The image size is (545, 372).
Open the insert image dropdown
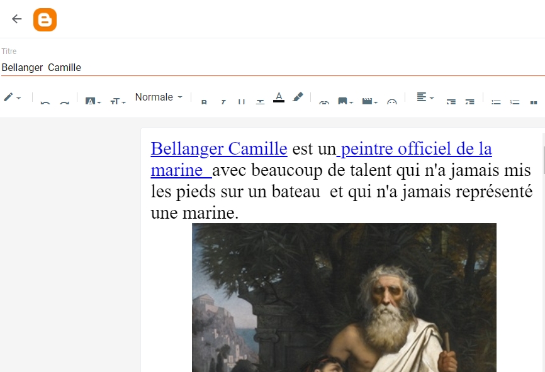(x=345, y=102)
